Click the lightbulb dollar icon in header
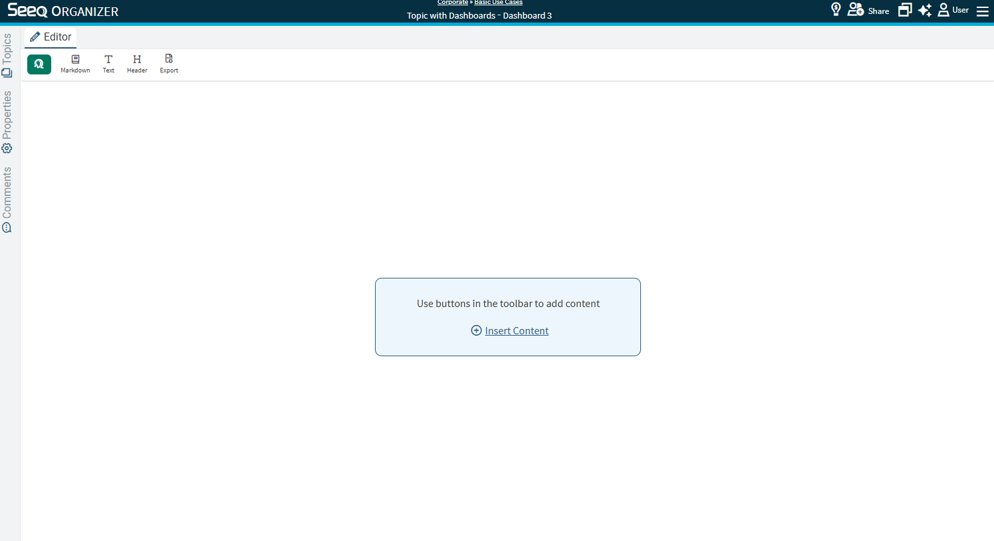Image resolution: width=994 pixels, height=541 pixels. coord(836,10)
